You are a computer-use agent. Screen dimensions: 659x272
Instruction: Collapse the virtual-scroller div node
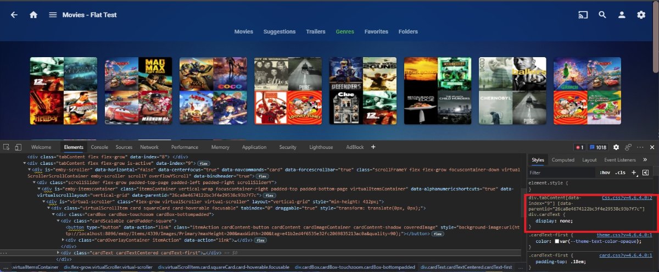44,202
